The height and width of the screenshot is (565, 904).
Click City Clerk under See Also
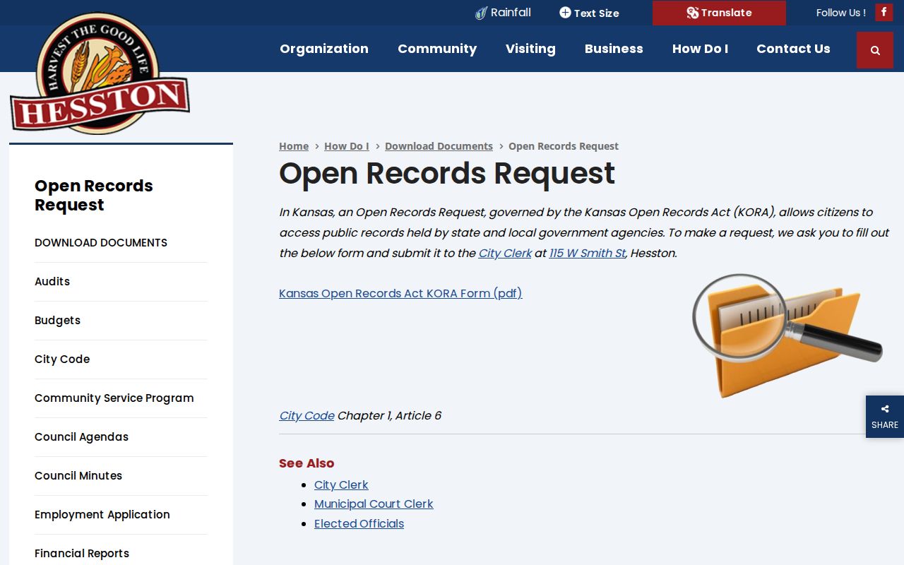(341, 484)
